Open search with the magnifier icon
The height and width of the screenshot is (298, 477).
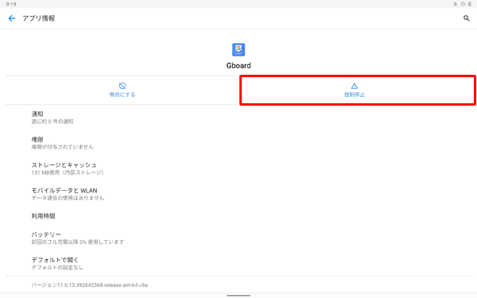click(467, 18)
